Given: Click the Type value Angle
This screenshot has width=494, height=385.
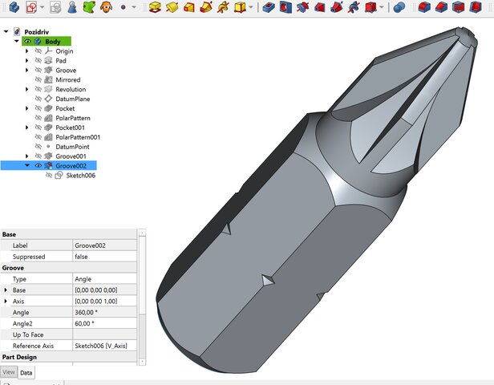Looking at the screenshot, I should [105, 279].
